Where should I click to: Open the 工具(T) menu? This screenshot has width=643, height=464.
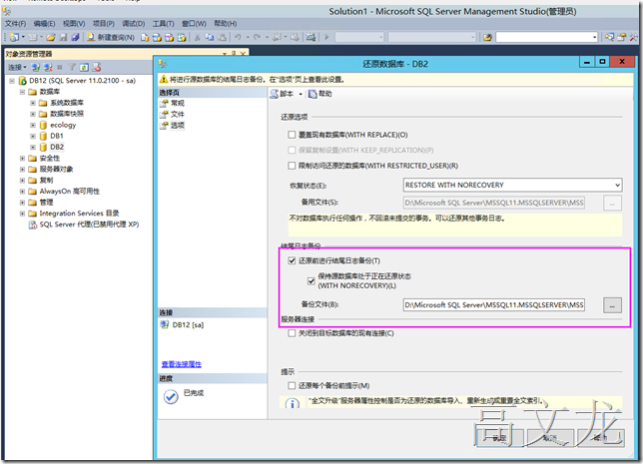point(163,23)
